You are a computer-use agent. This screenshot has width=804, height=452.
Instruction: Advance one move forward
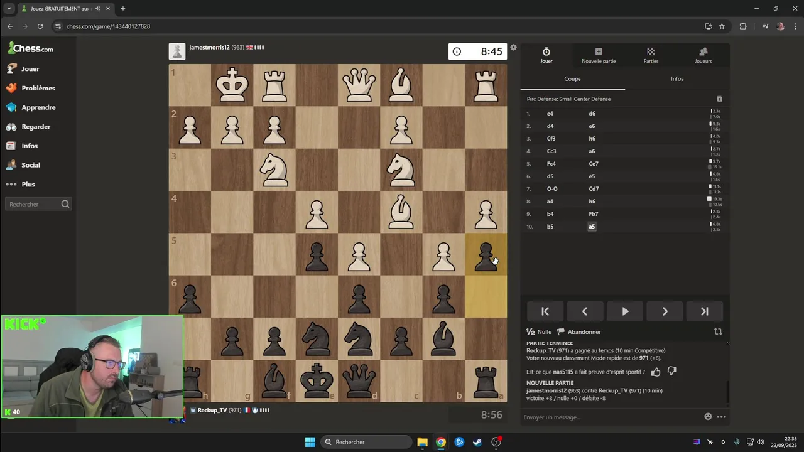665,311
